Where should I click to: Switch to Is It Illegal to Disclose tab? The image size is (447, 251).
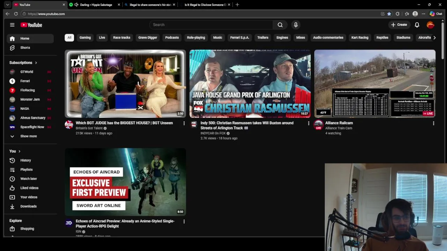205,5
